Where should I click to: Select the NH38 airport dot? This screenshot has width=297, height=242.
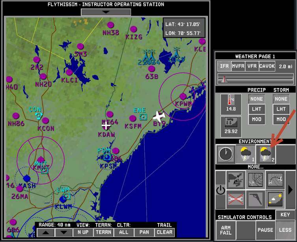(x=110, y=25)
